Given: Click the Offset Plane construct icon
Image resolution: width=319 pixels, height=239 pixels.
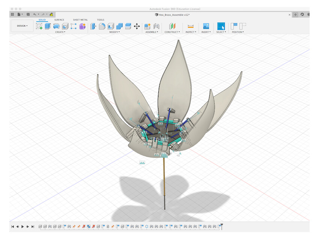Looking at the screenshot, I should (172, 26).
